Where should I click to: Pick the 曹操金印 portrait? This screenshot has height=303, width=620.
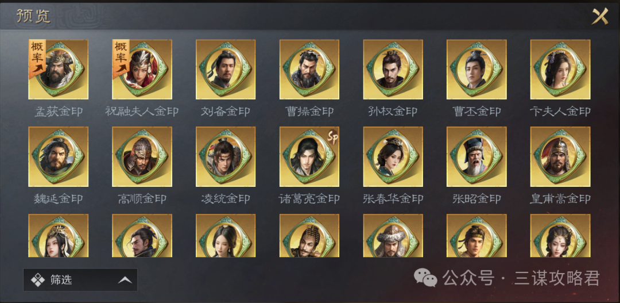[x=309, y=70]
